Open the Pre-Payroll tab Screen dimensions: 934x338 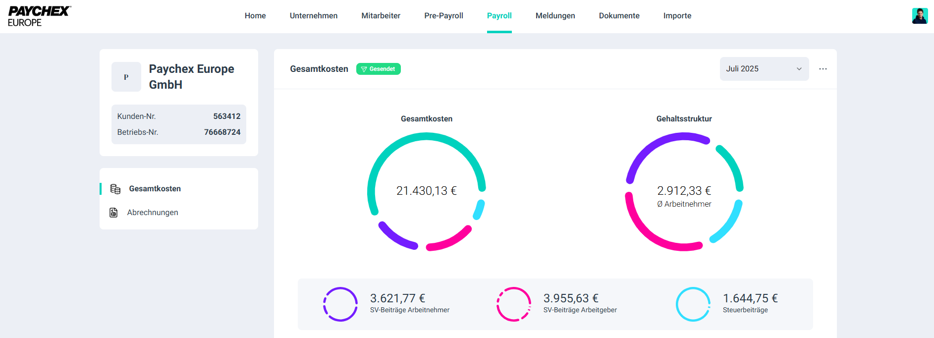pos(443,16)
